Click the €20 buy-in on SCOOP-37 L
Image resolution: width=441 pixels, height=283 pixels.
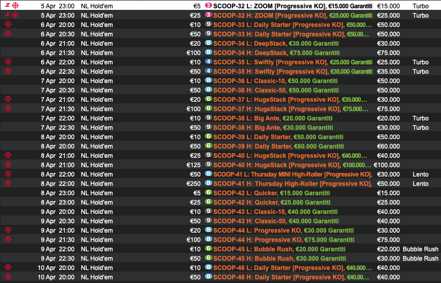click(195, 100)
